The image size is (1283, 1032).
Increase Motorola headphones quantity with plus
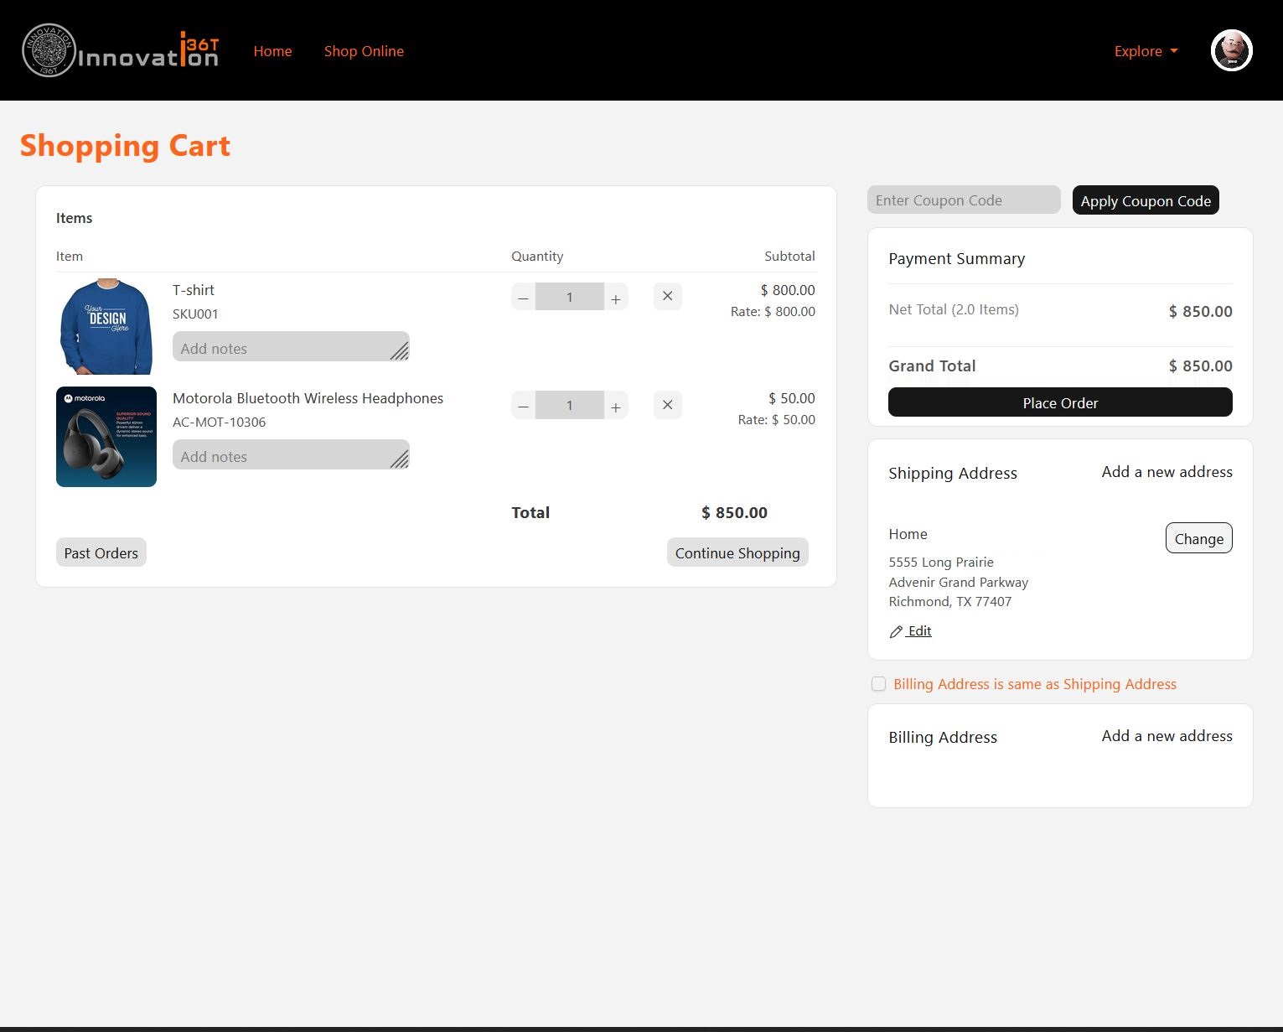pyautogui.click(x=616, y=406)
